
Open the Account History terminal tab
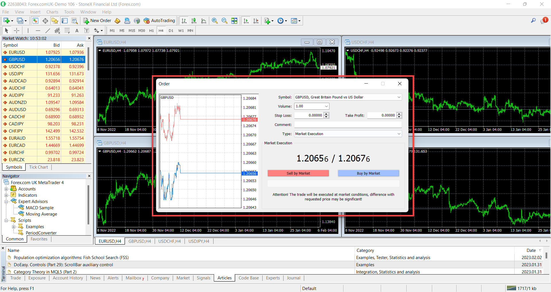(x=68, y=278)
